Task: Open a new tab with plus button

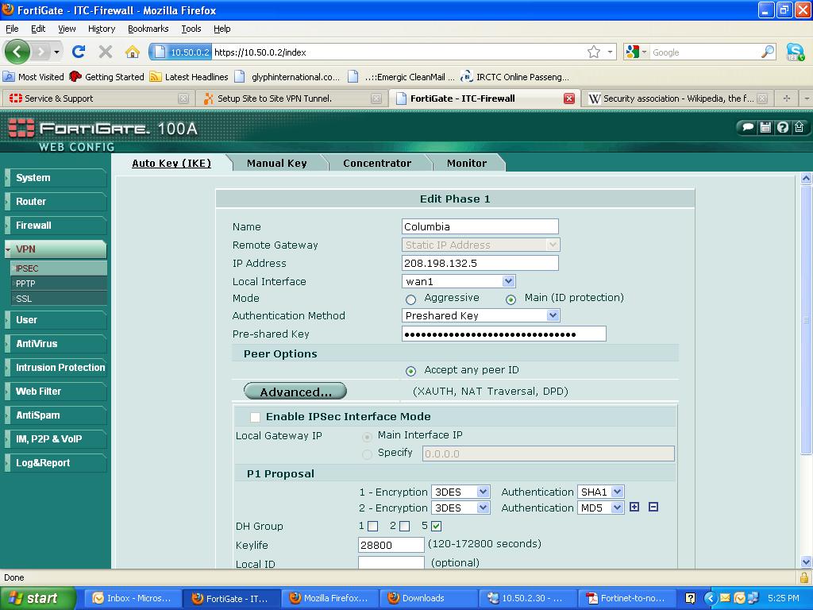Action: pos(787,98)
